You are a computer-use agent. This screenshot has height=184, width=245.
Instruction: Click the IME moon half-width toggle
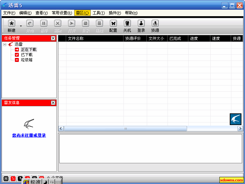click(x=45, y=182)
